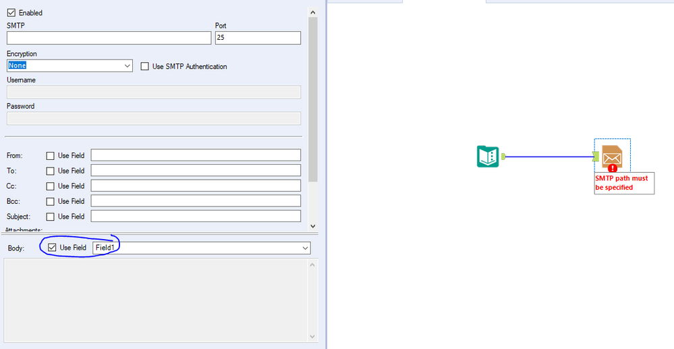Click the 'Encryption' label
Viewport: 674px width, 349px height.
[22, 54]
